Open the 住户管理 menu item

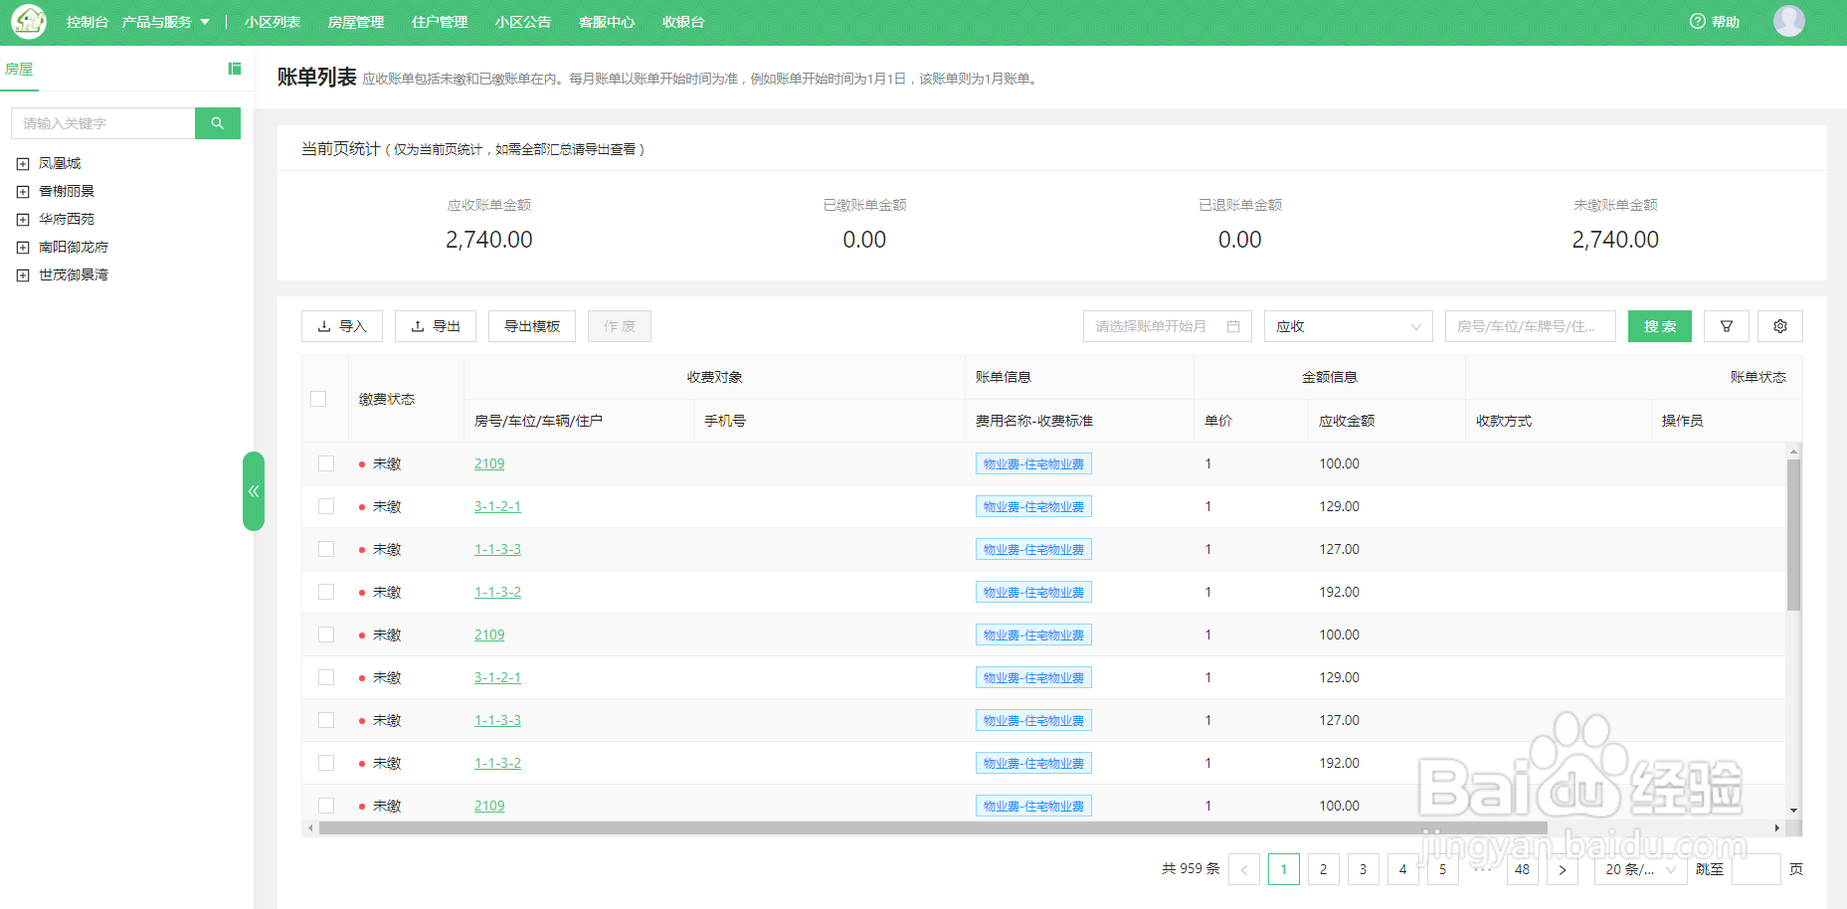[x=439, y=21]
